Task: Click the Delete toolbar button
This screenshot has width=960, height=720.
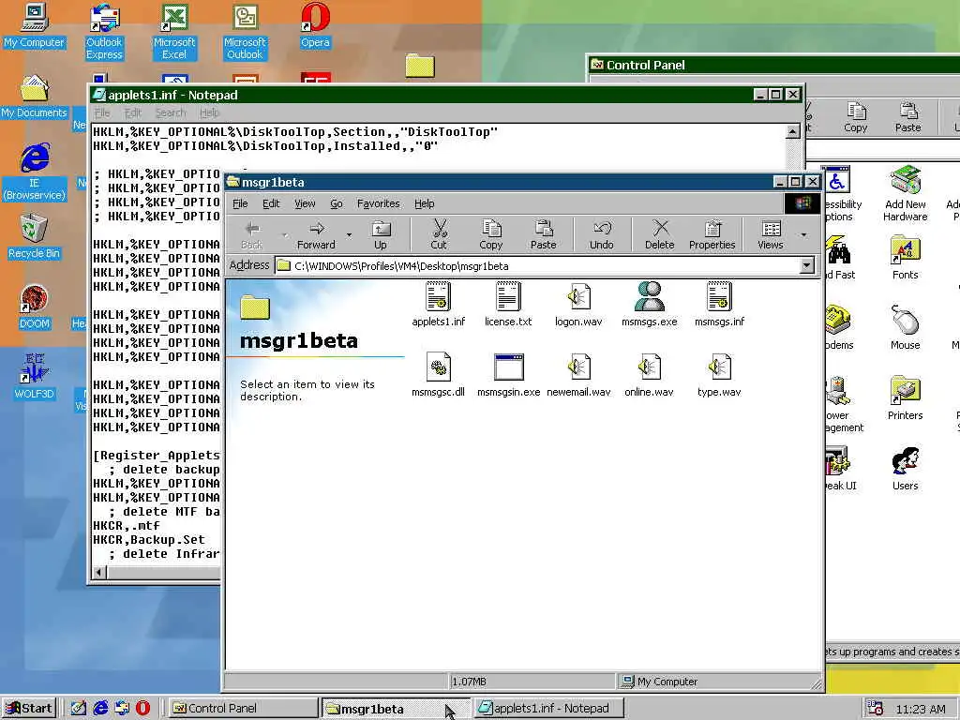Action: [x=659, y=235]
